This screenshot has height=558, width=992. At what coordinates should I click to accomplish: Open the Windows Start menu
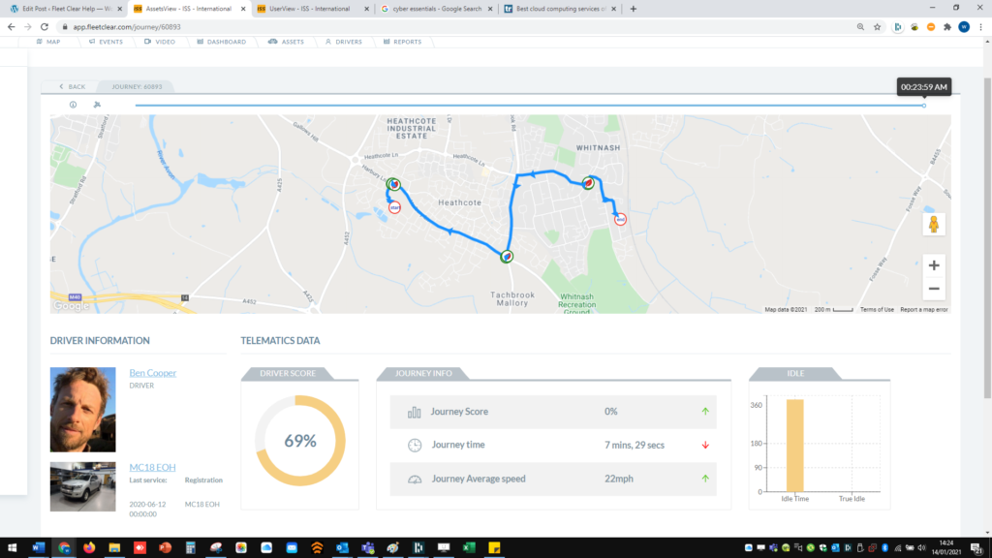pyautogui.click(x=12, y=548)
